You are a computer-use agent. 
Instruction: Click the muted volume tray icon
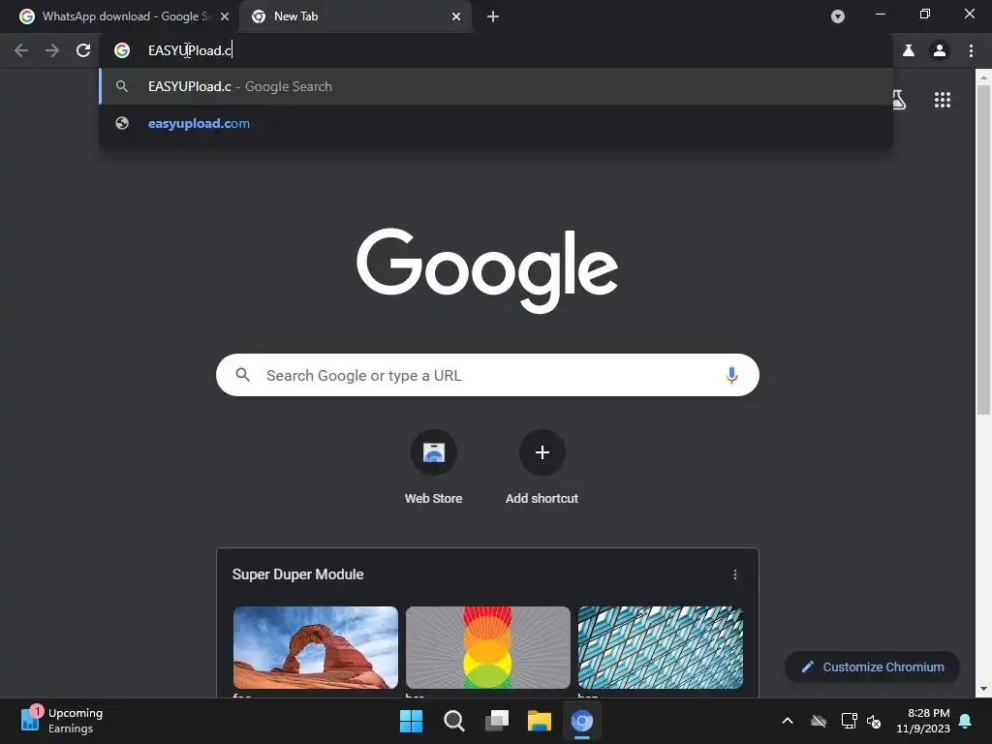click(875, 721)
